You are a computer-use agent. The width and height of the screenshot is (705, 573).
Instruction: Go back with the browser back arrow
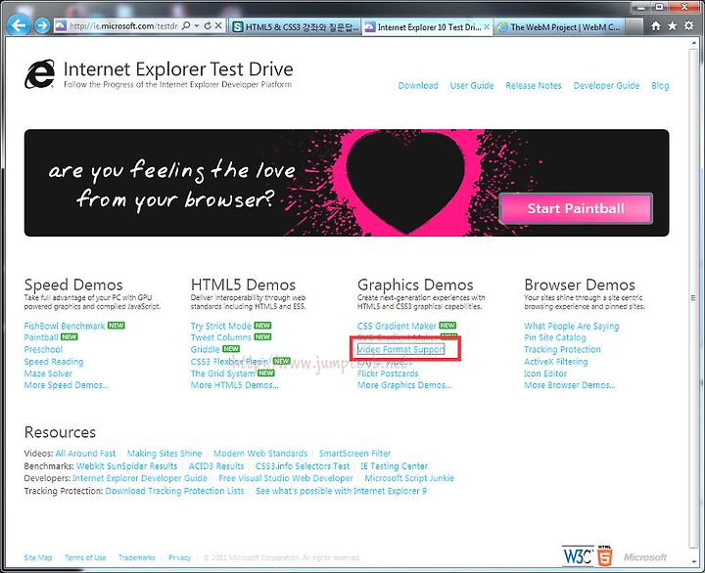click(x=19, y=25)
